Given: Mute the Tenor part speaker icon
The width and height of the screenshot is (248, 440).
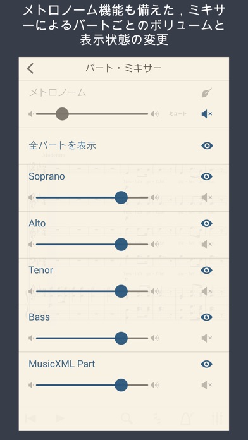Looking at the screenshot, I should [207, 291].
